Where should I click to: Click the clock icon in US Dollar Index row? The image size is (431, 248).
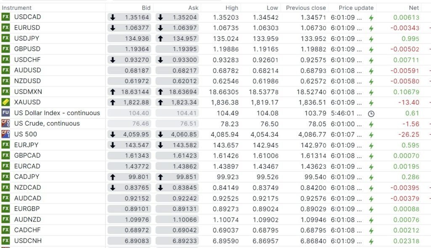pos(371,113)
